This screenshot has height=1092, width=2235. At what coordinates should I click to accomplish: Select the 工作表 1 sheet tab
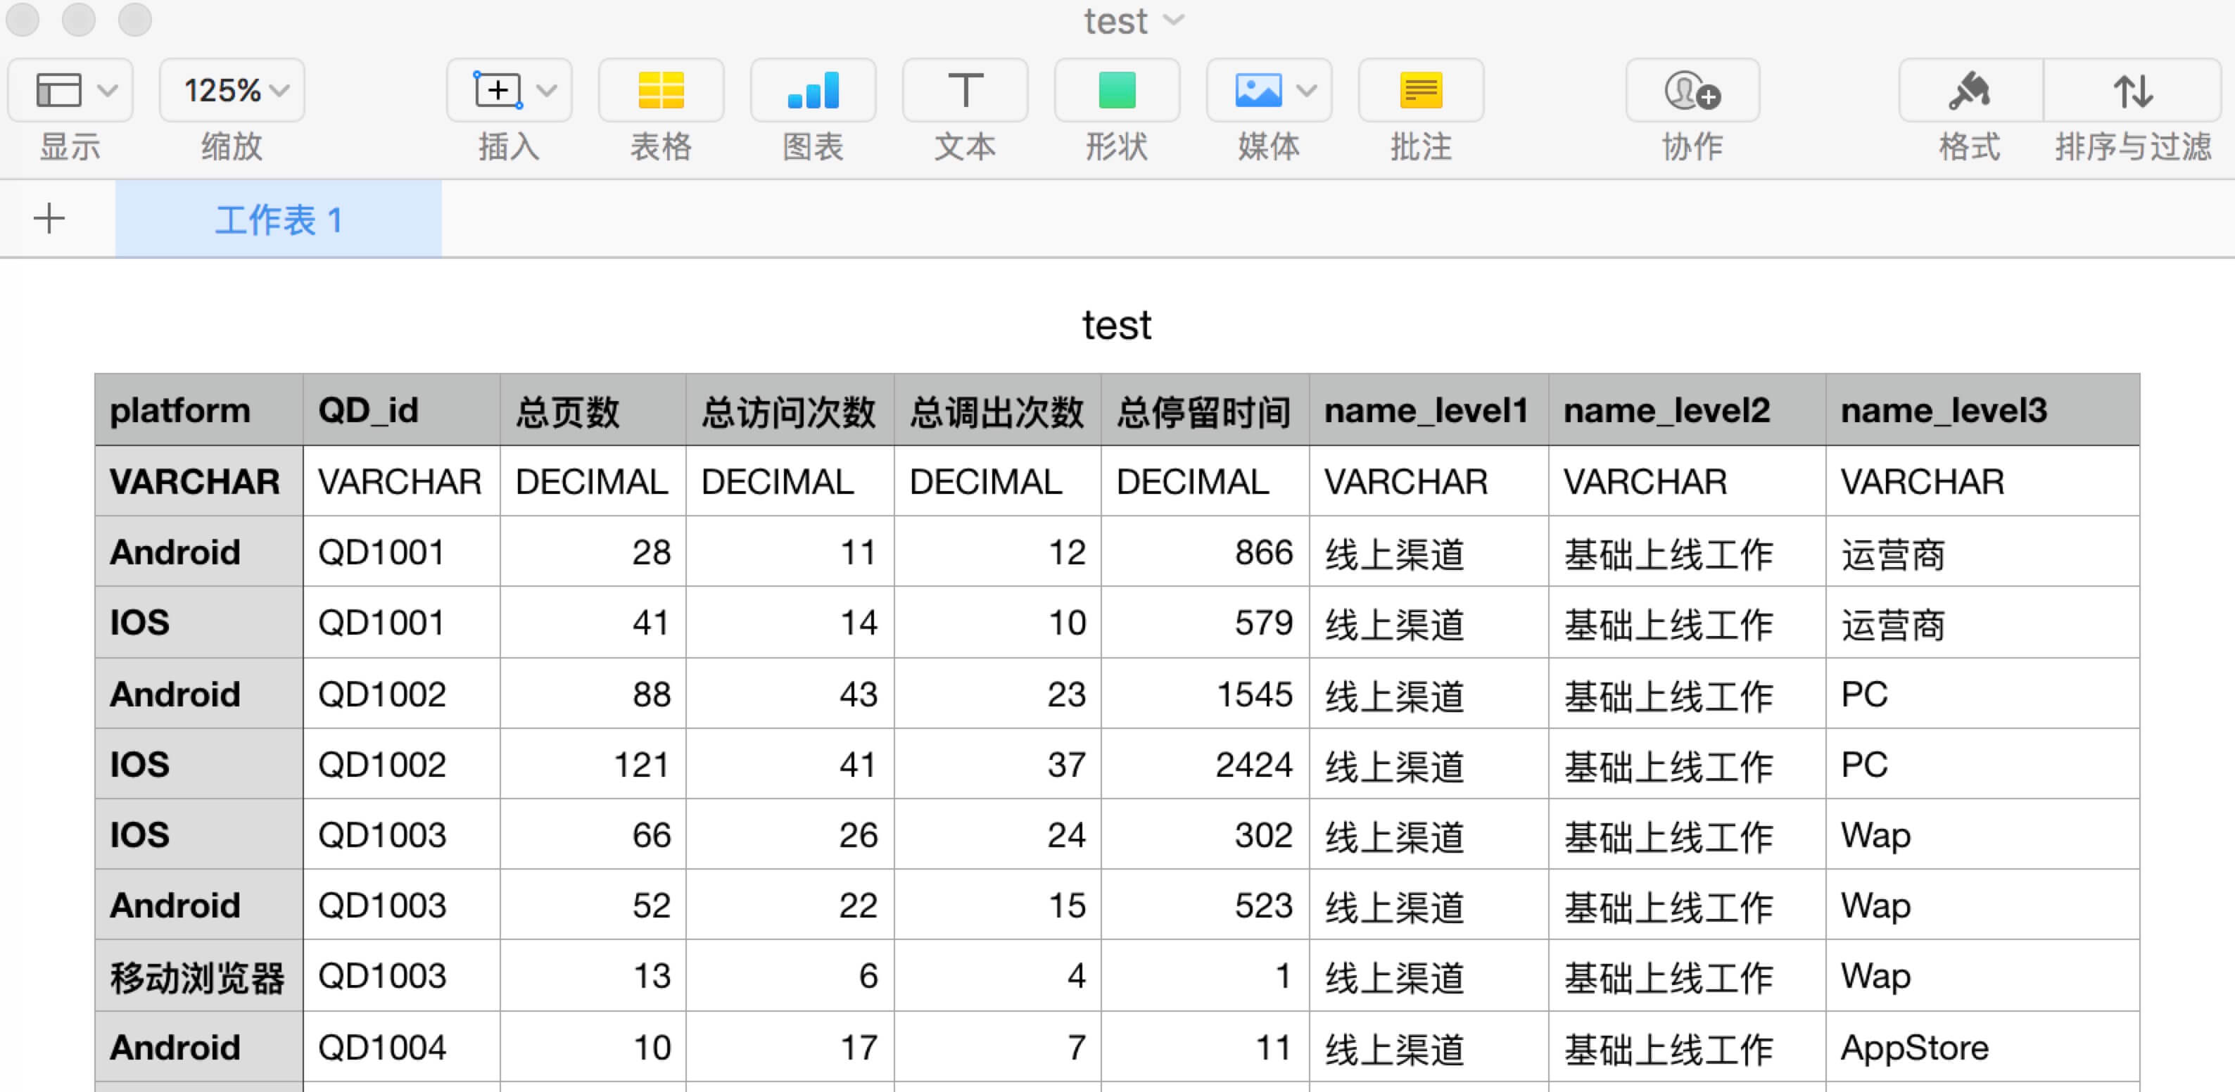tap(278, 220)
